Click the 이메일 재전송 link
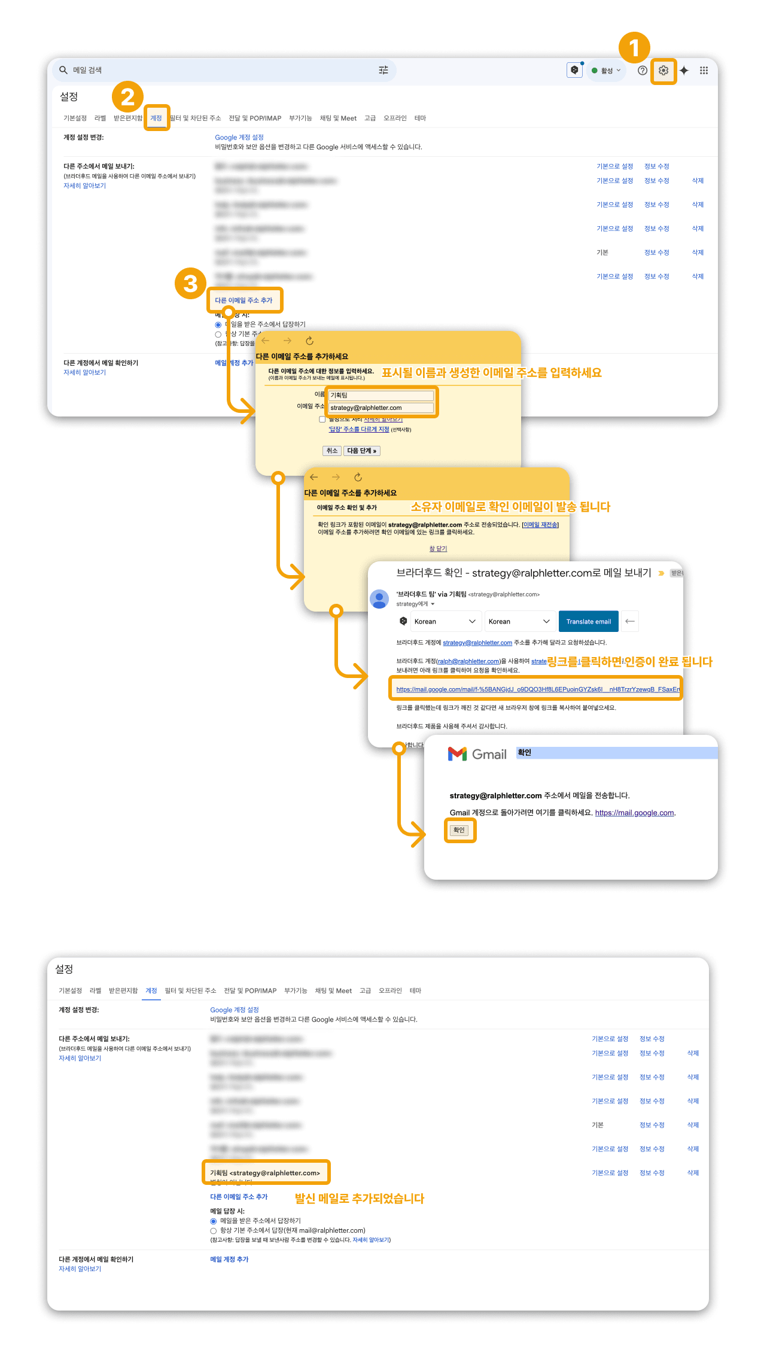This screenshot has width=767, height=1371. pyautogui.click(x=541, y=525)
